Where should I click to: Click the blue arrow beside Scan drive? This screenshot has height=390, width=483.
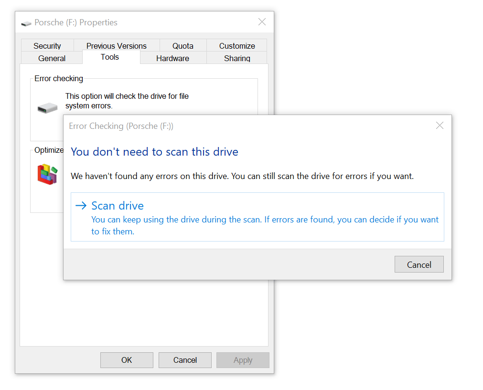(81, 206)
